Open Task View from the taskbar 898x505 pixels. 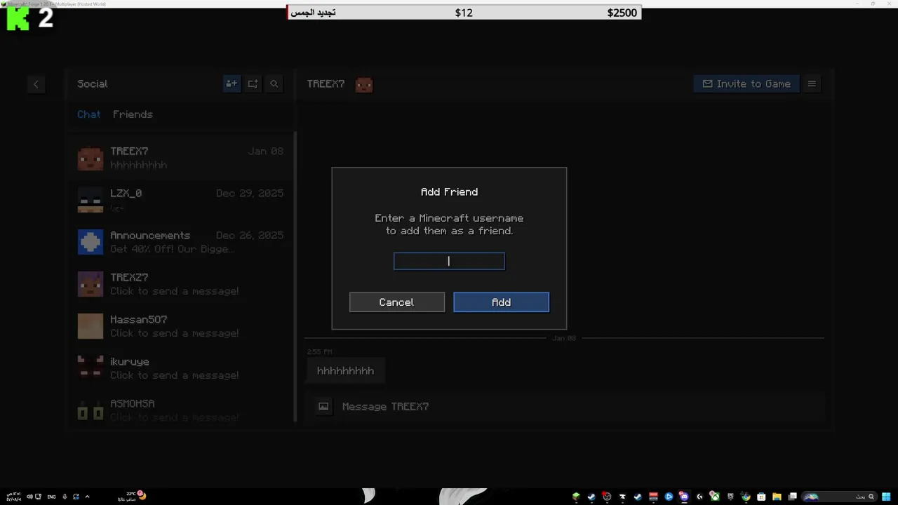(792, 497)
